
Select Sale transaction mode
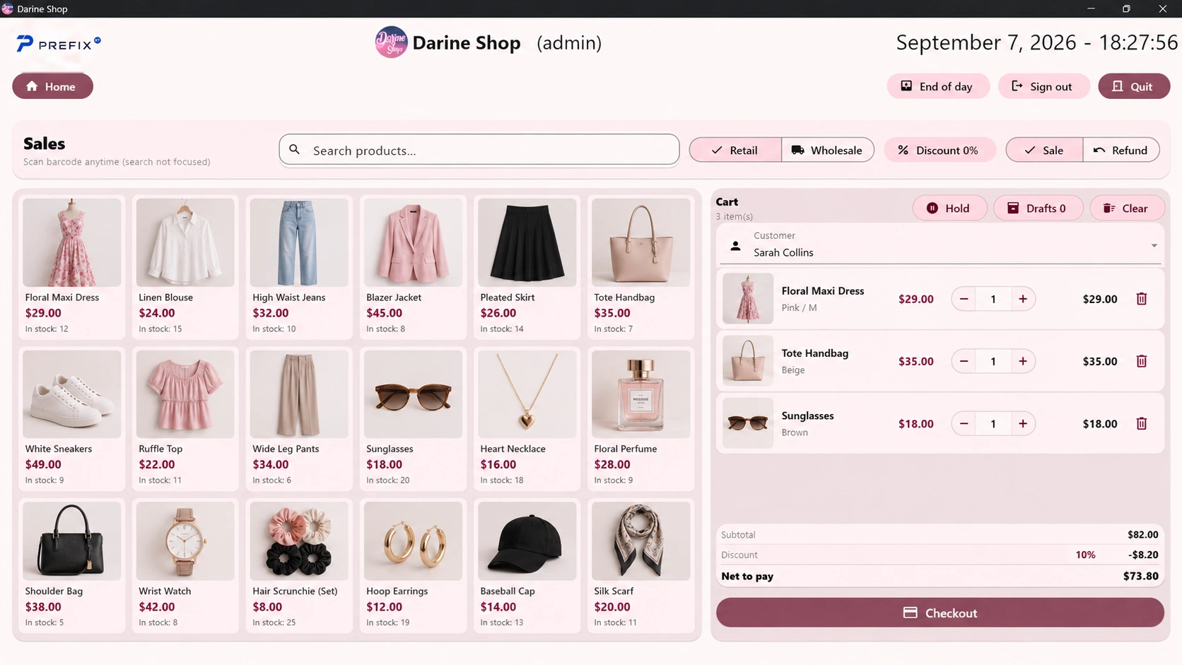point(1044,150)
